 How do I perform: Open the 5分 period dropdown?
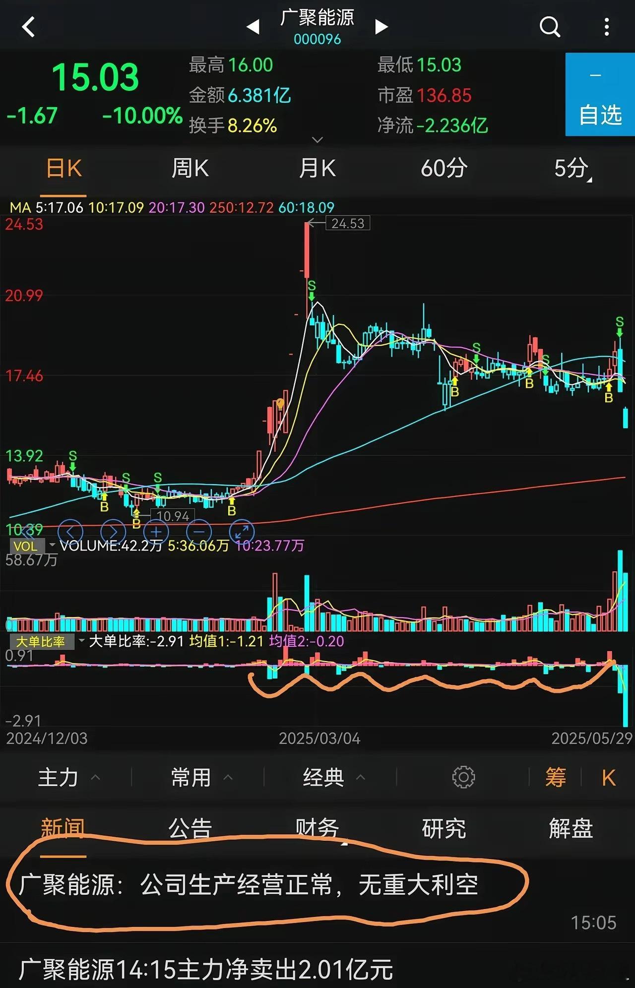pos(572,169)
